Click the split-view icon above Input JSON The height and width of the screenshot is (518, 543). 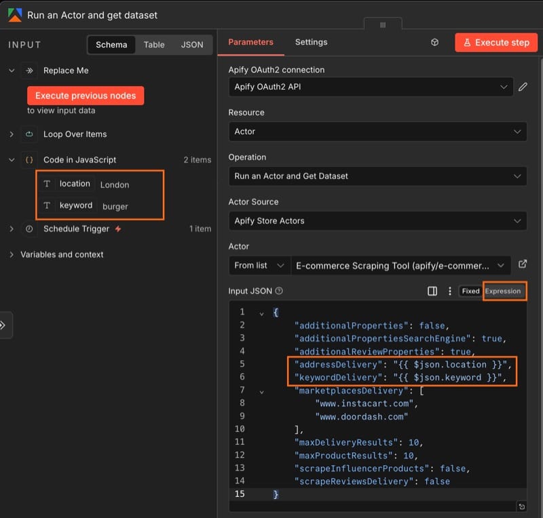(x=432, y=290)
